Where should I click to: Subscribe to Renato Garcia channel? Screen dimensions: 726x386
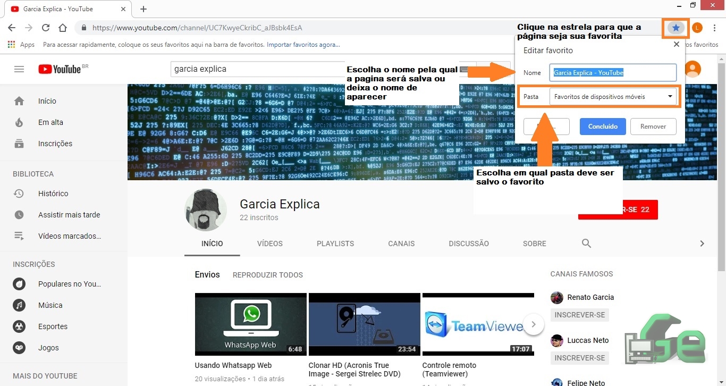pyautogui.click(x=580, y=315)
